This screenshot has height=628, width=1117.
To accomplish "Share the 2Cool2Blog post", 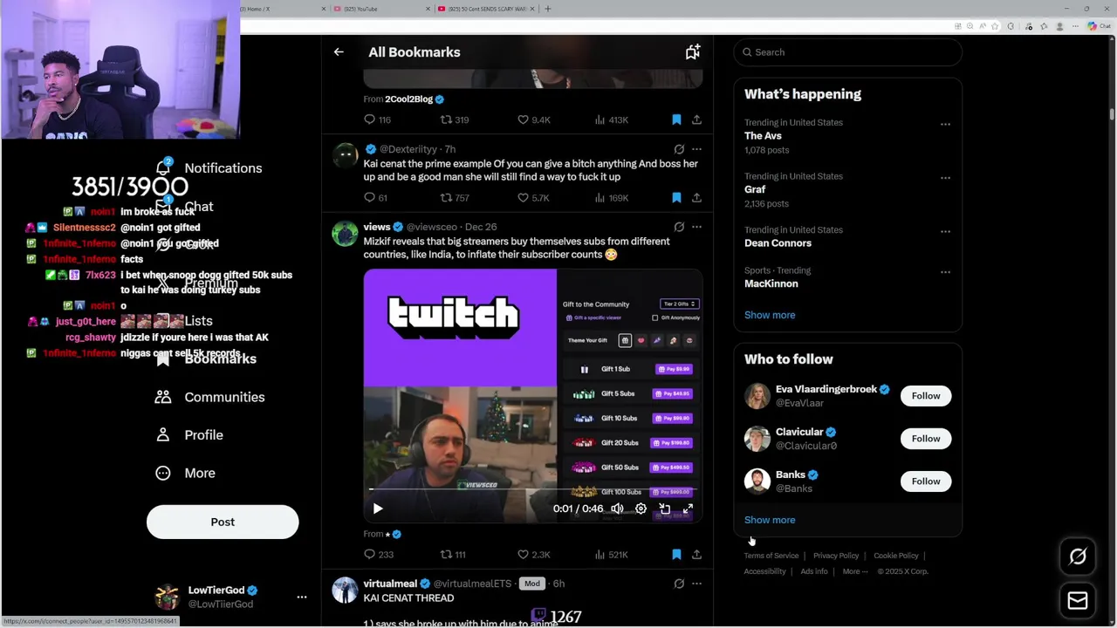I will 696,119.
